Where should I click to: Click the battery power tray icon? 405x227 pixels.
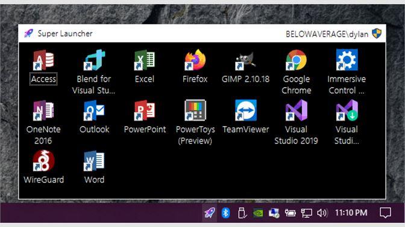pos(290,213)
